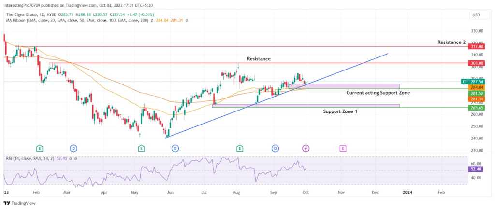Select the lower purple Support Zone 1 rectangle
This screenshot has width=495, height=209.
tap(306, 106)
